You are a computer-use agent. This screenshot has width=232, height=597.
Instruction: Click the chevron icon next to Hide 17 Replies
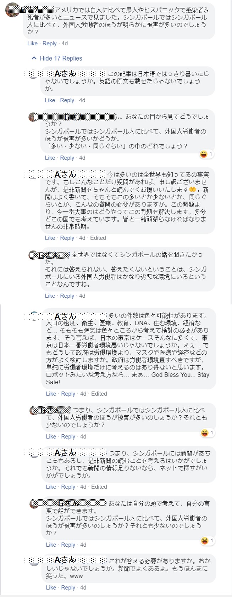[34, 58]
